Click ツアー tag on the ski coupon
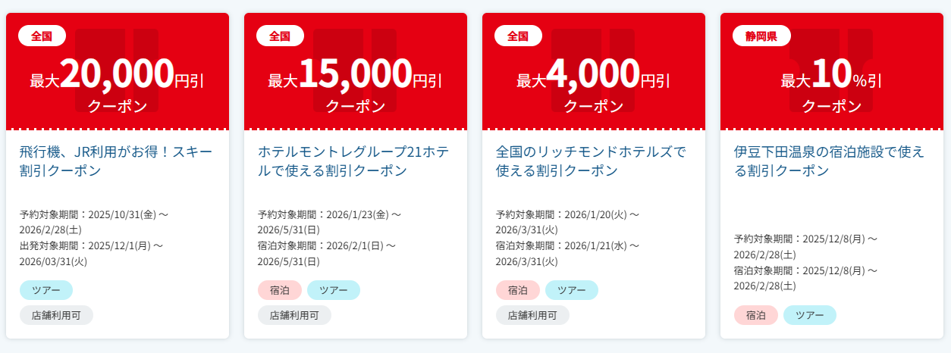Screen dimensions: 951x353 (x=46, y=290)
